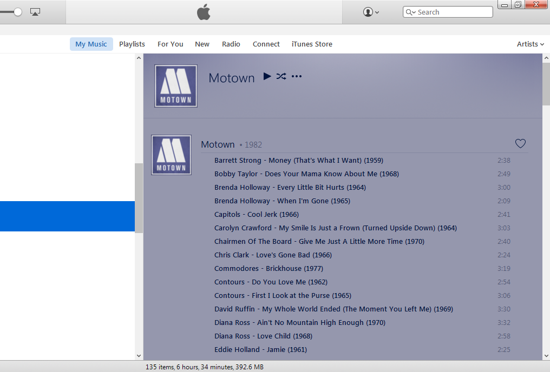Viewport: 550px width, 372px height.
Task: Click the Motown 1982 album cover
Action: [171, 155]
